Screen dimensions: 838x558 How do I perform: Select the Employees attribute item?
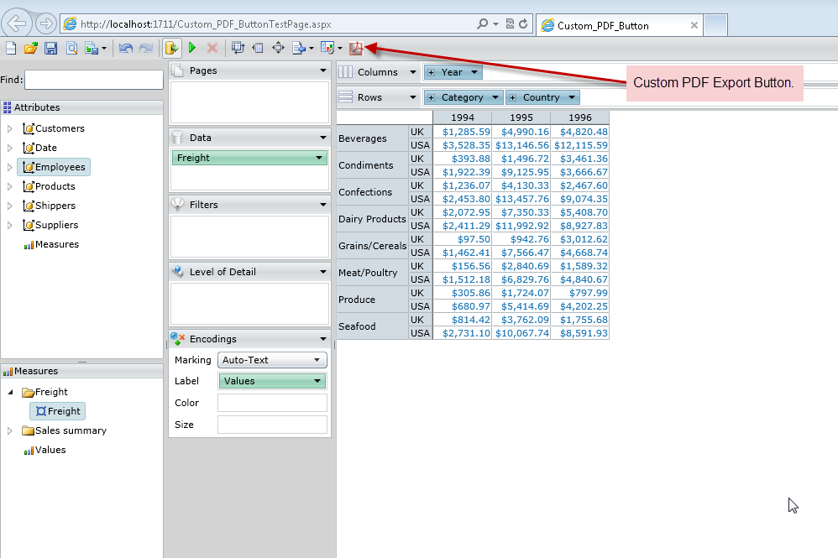point(54,167)
